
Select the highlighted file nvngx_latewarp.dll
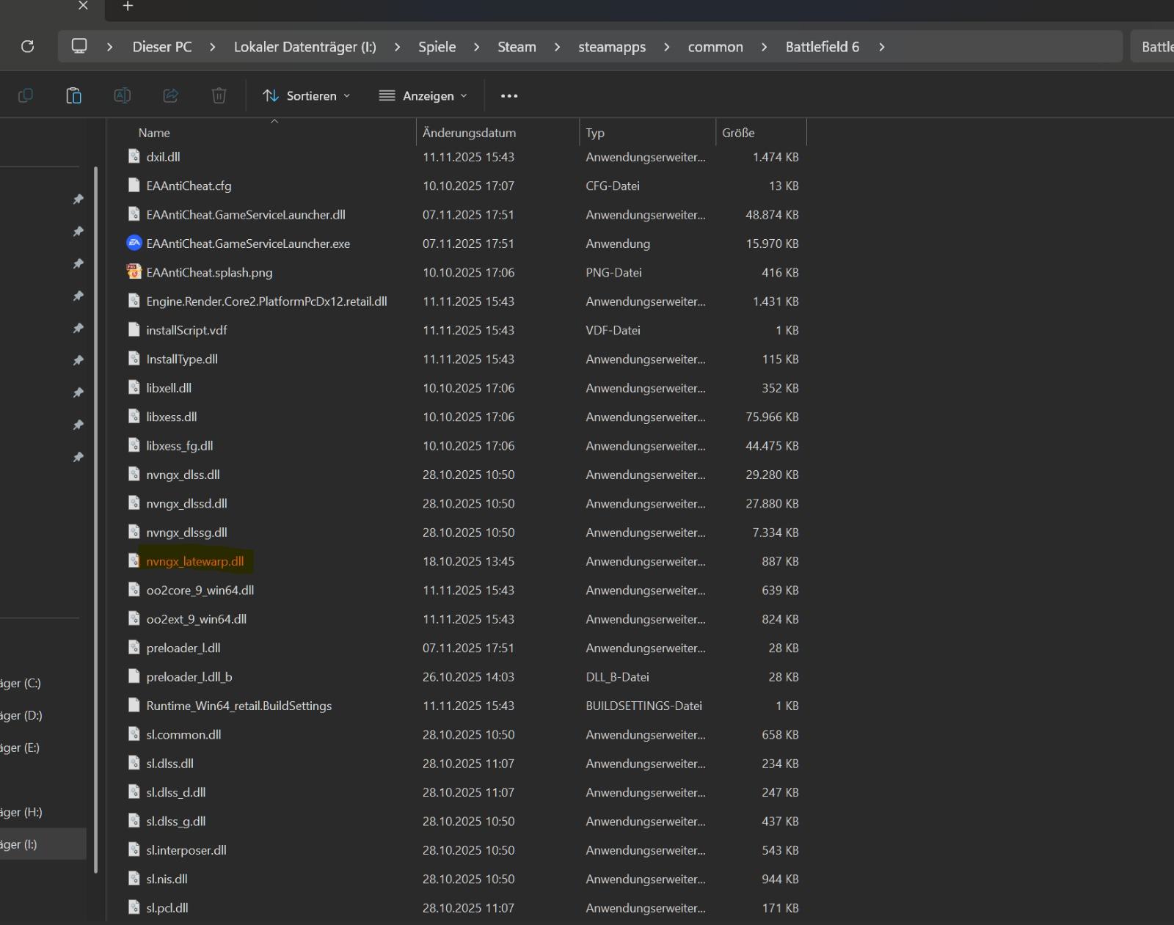(195, 561)
